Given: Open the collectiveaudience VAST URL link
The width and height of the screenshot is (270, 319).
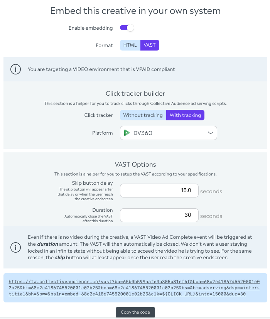Looking at the screenshot, I should [135, 288].
